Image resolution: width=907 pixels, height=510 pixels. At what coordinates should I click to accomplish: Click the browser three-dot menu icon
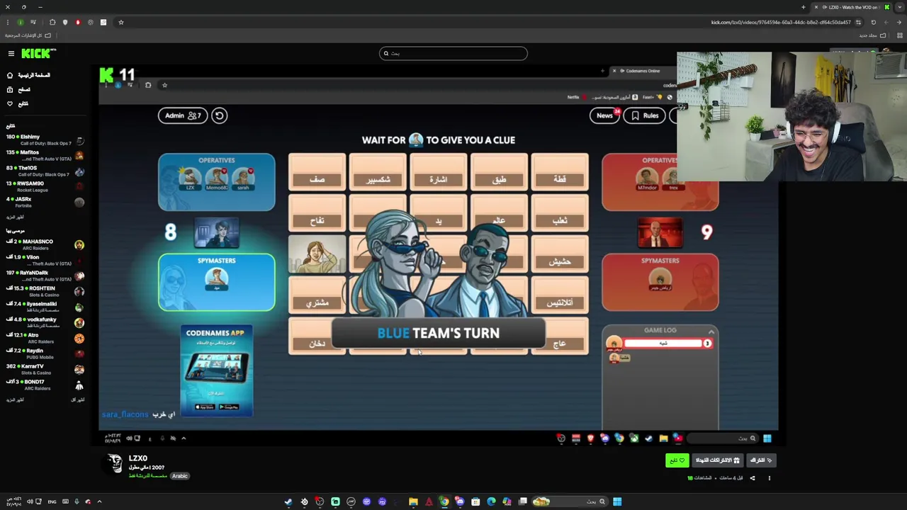tap(8, 22)
